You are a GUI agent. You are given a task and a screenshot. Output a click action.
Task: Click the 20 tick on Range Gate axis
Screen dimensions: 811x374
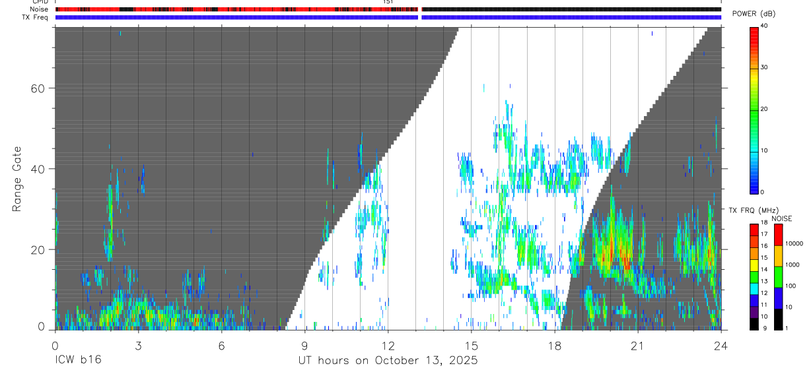[39, 250]
